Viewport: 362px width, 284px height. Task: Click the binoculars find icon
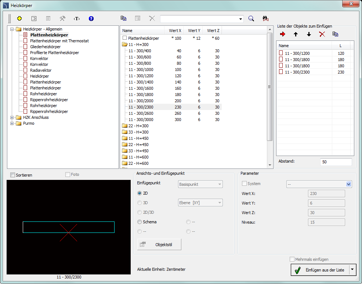point(266,18)
